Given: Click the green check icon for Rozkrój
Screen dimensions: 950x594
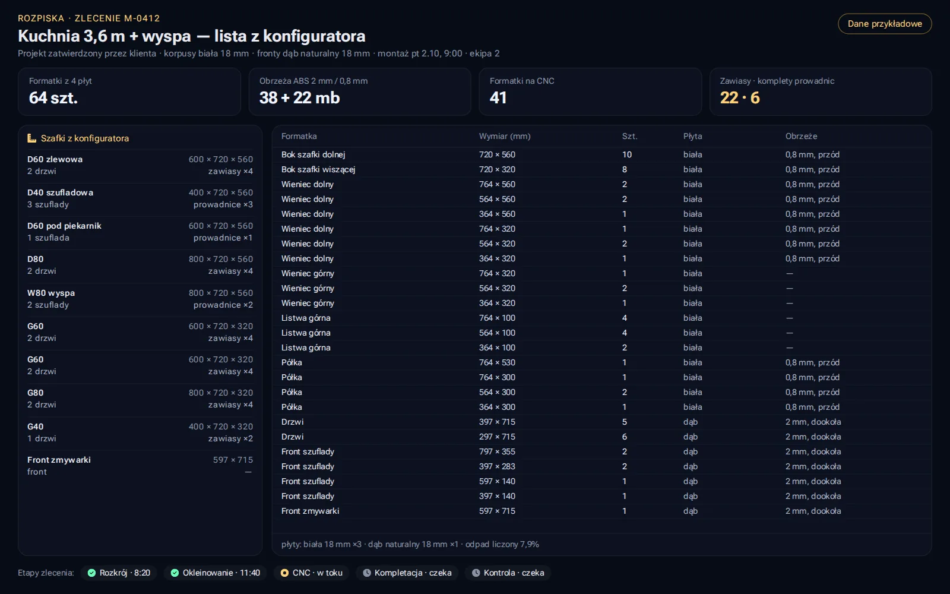Looking at the screenshot, I should coord(91,573).
